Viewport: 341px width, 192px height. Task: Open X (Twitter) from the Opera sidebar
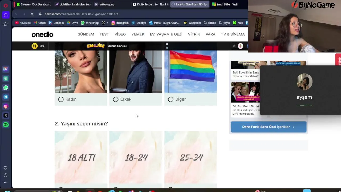point(6,115)
